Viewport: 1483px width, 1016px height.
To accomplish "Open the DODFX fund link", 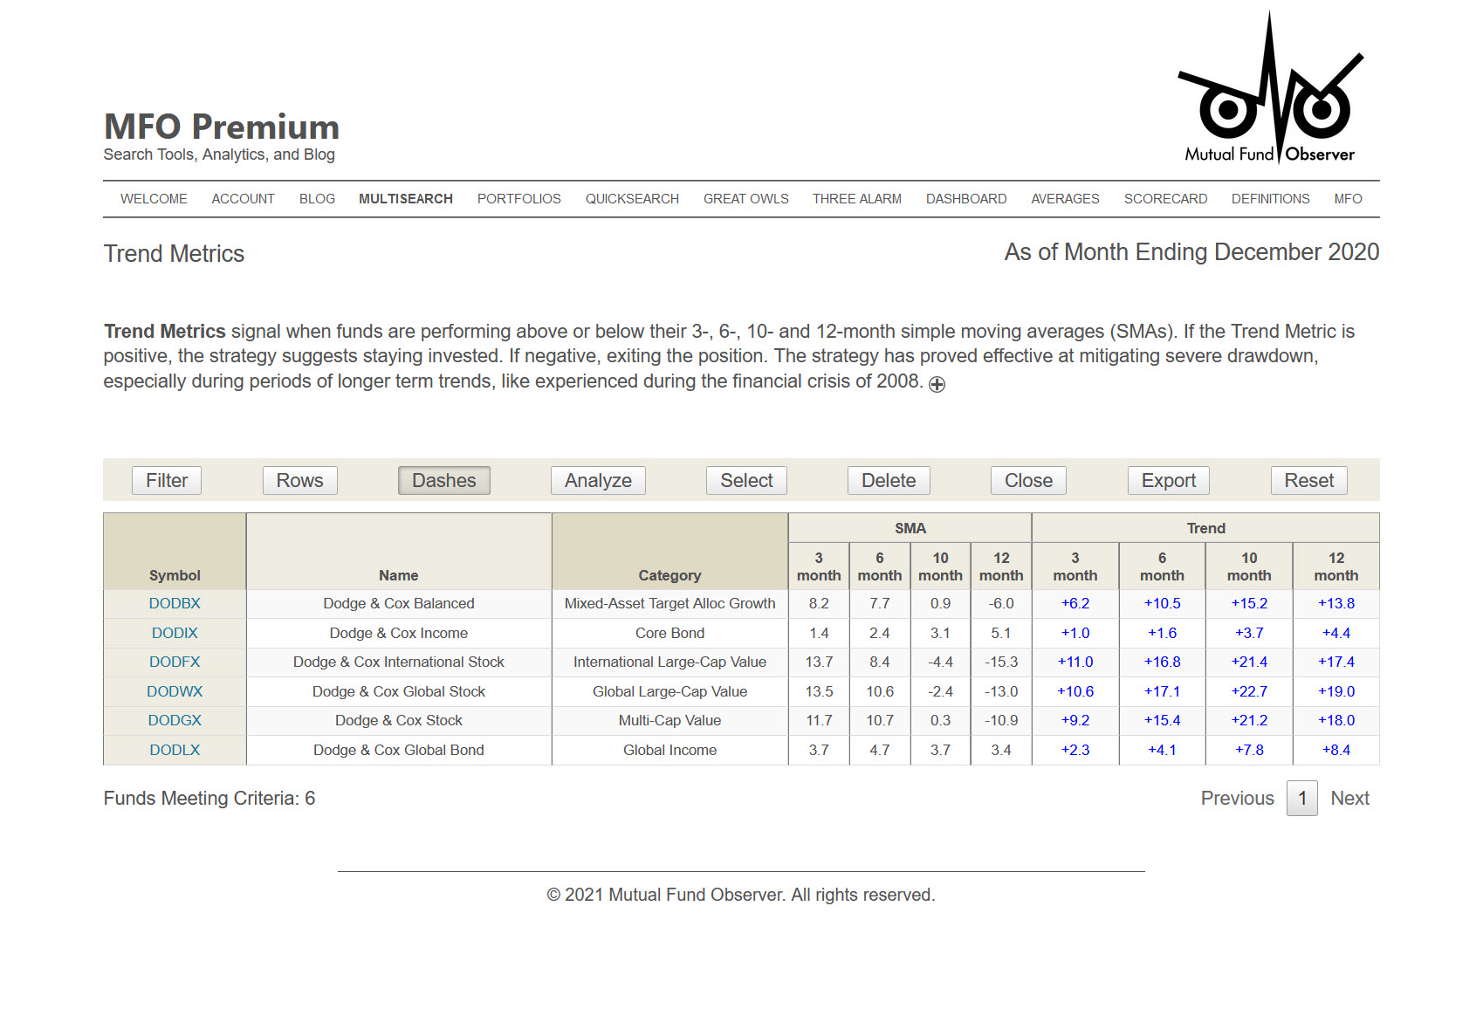I will click(x=175, y=662).
